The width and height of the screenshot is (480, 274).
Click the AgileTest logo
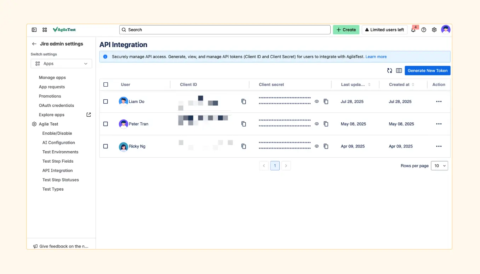tap(64, 30)
